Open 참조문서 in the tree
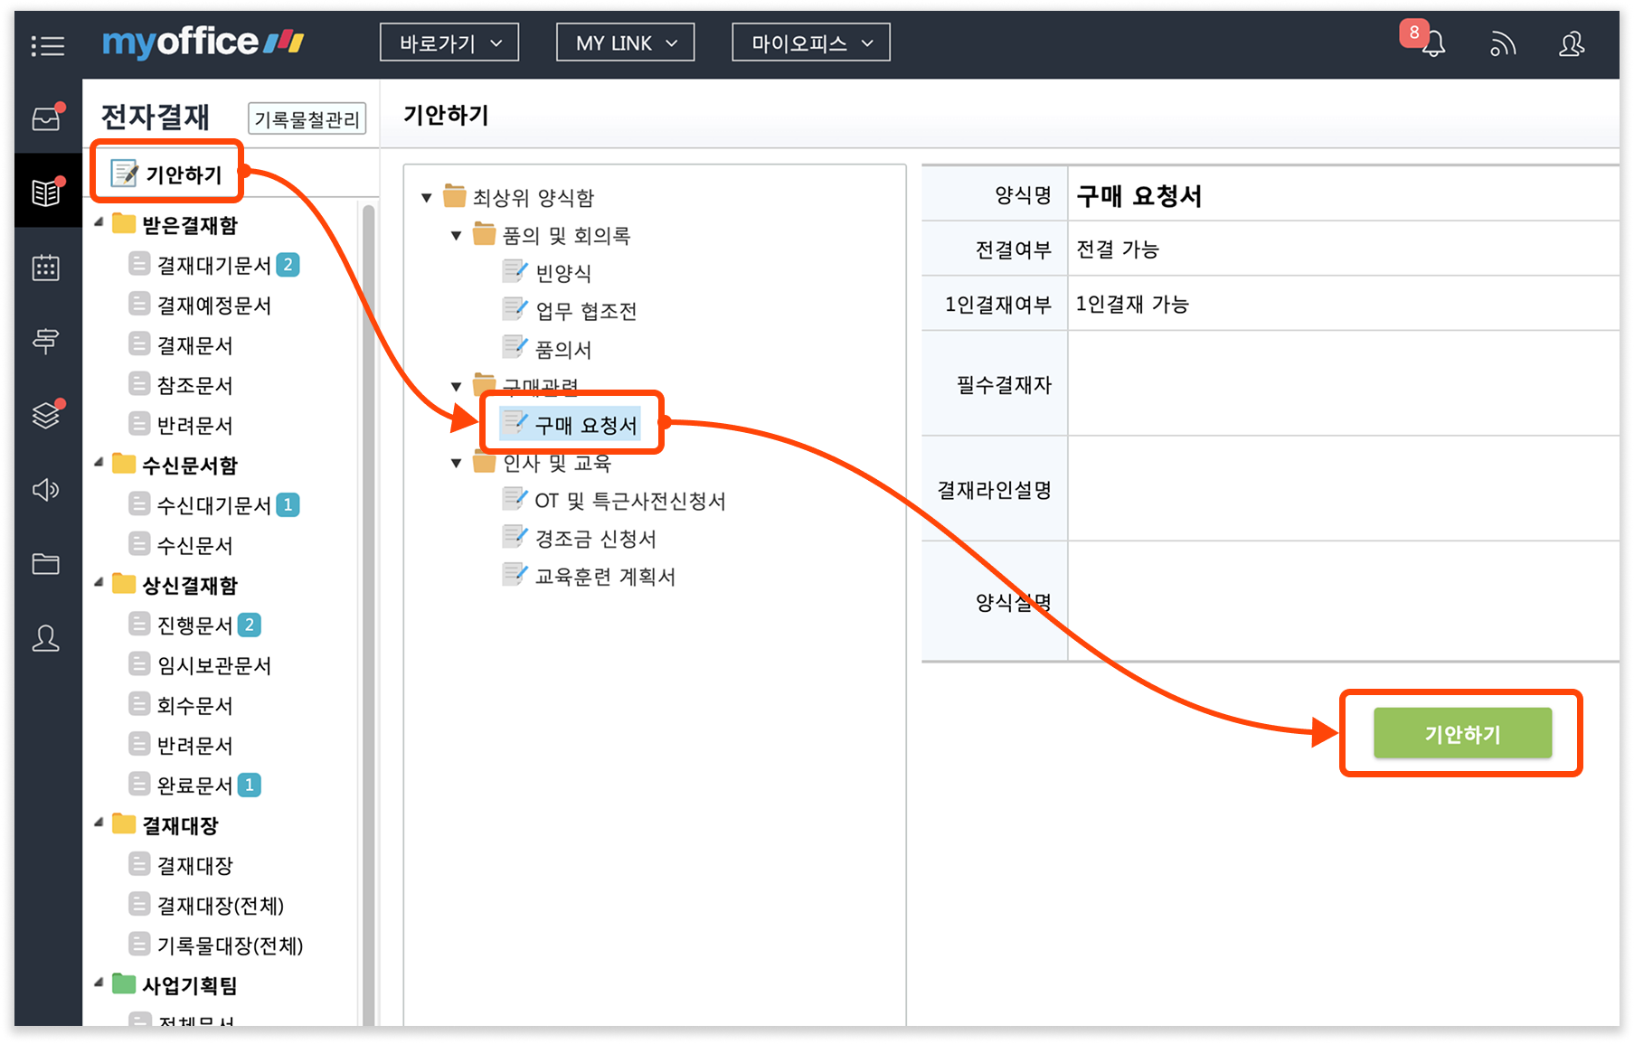Viewport: 1634px width, 1044px height. (x=195, y=385)
